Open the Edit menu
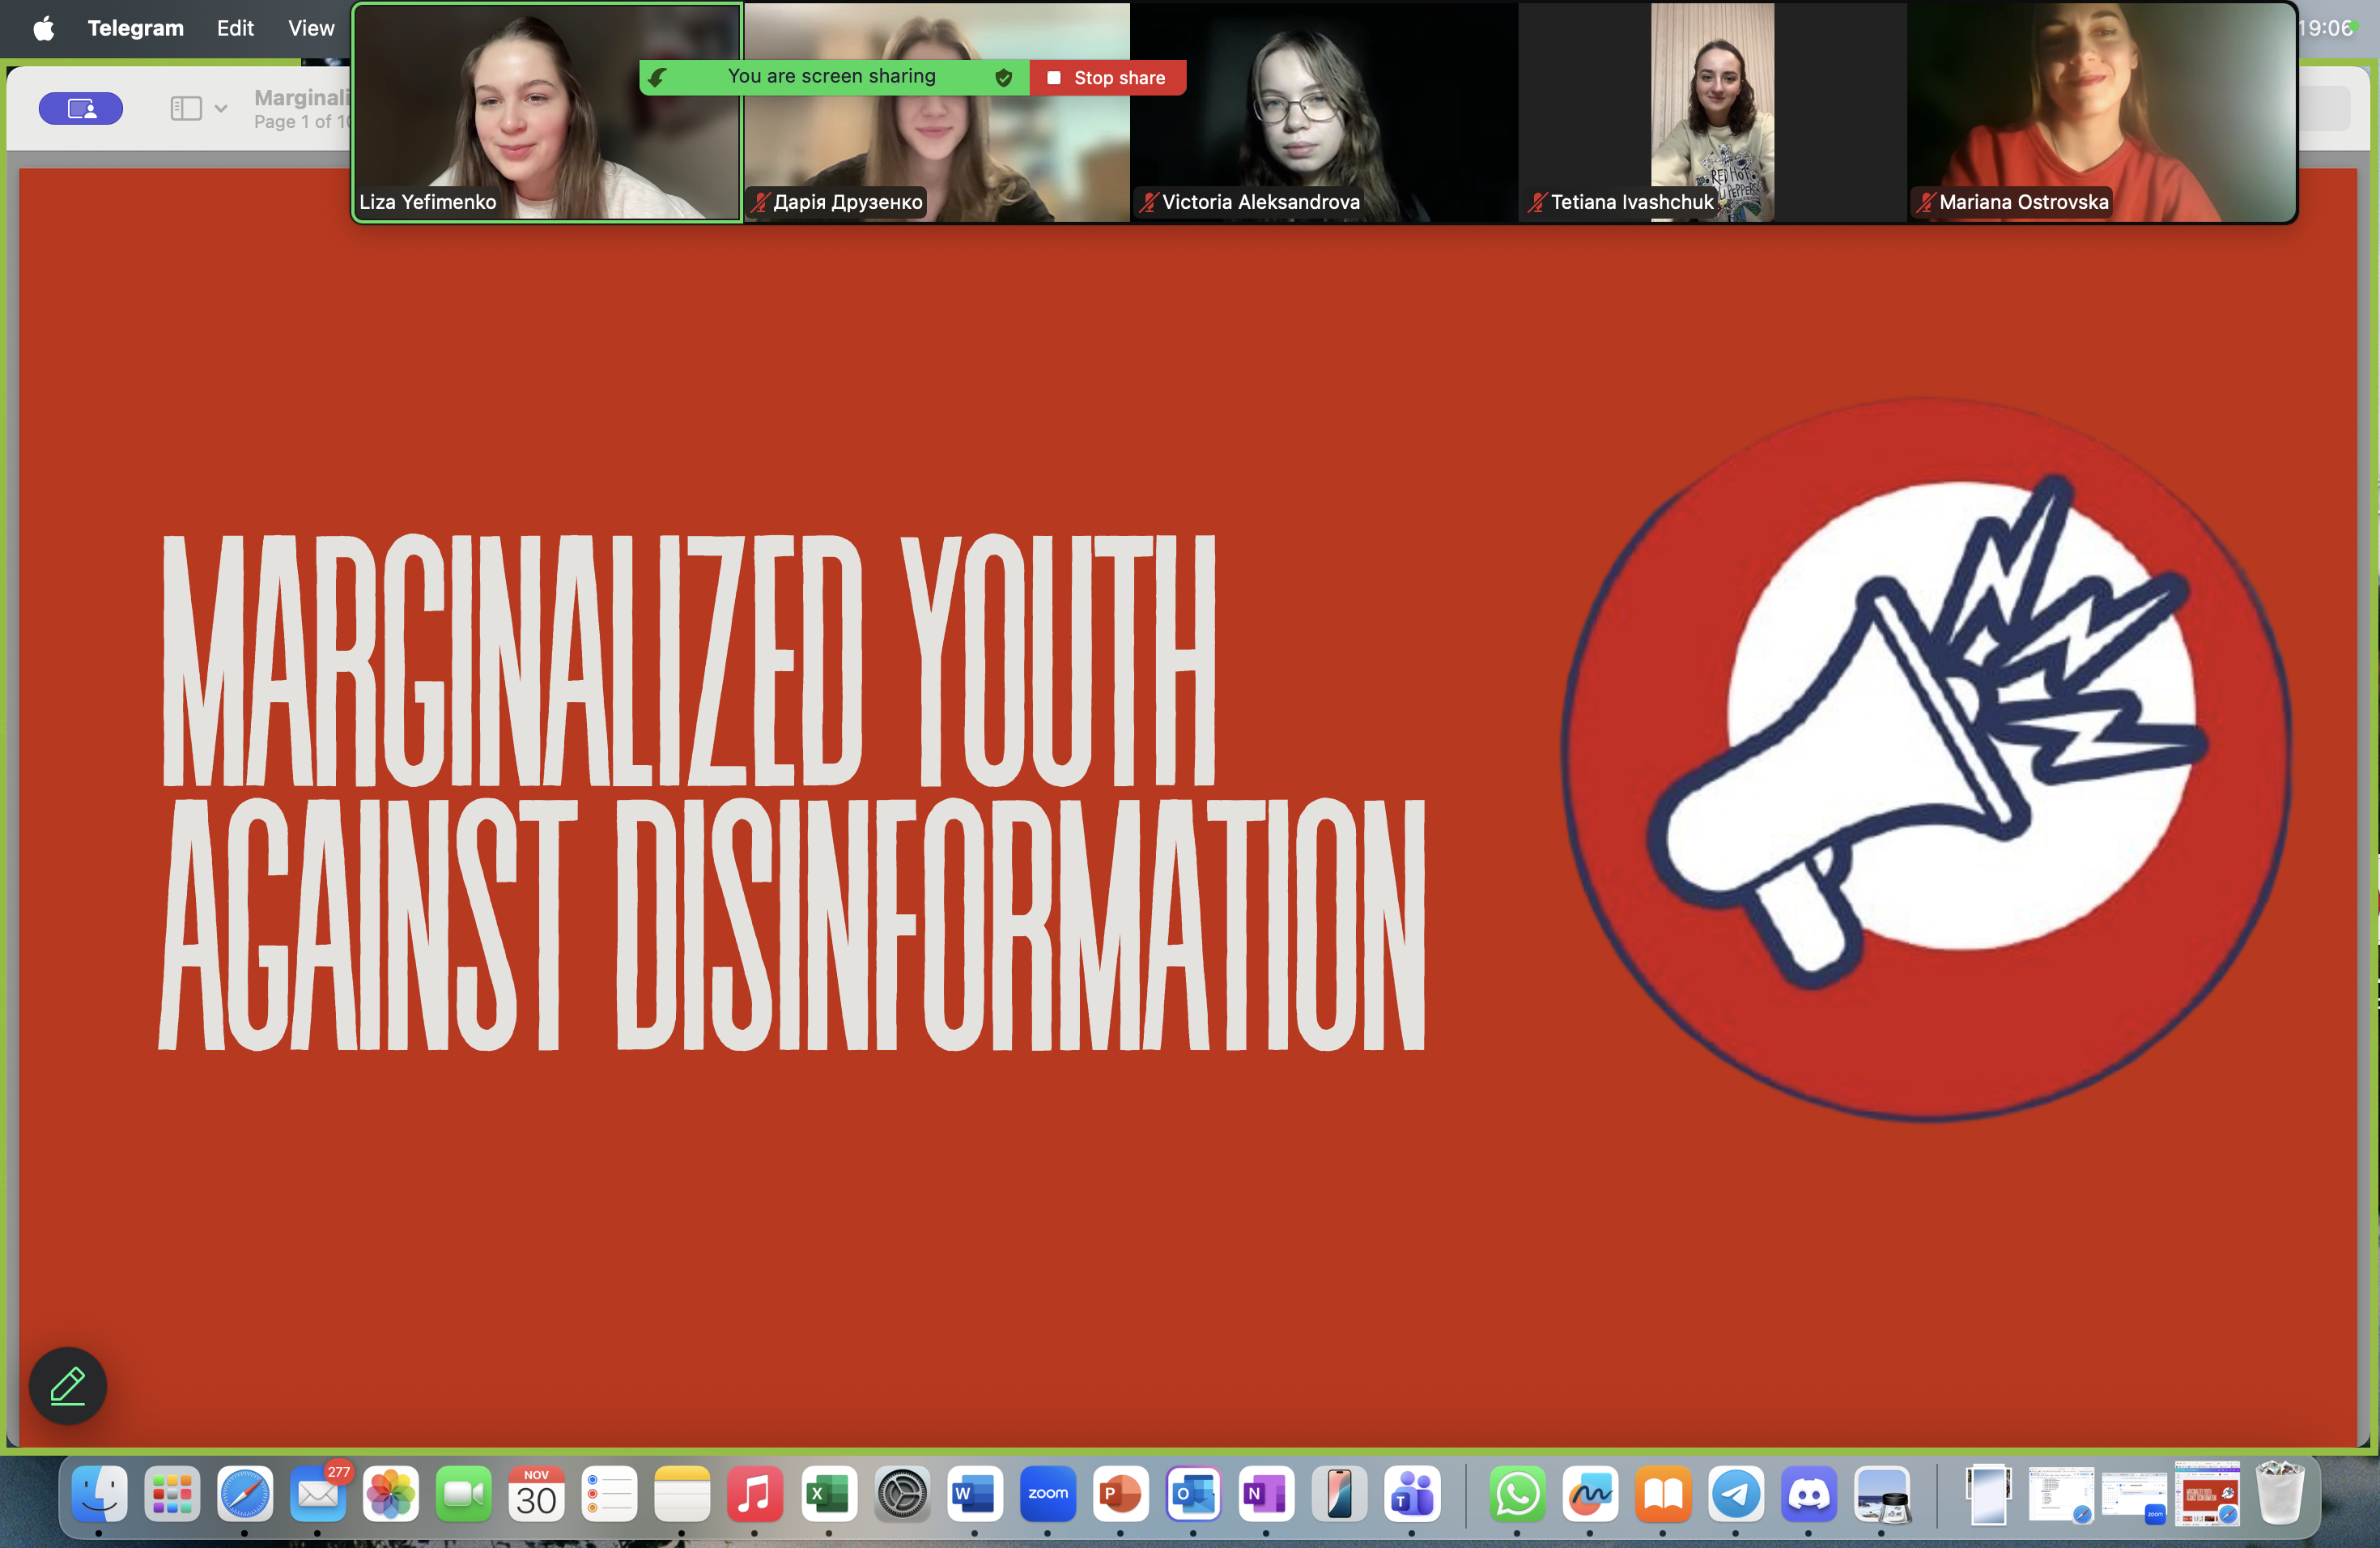Screen dimensions: 2380x1548 click(x=235, y=28)
